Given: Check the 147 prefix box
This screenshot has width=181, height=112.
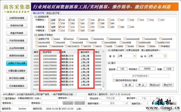Looking at the screenshot, I should tap(119, 20).
